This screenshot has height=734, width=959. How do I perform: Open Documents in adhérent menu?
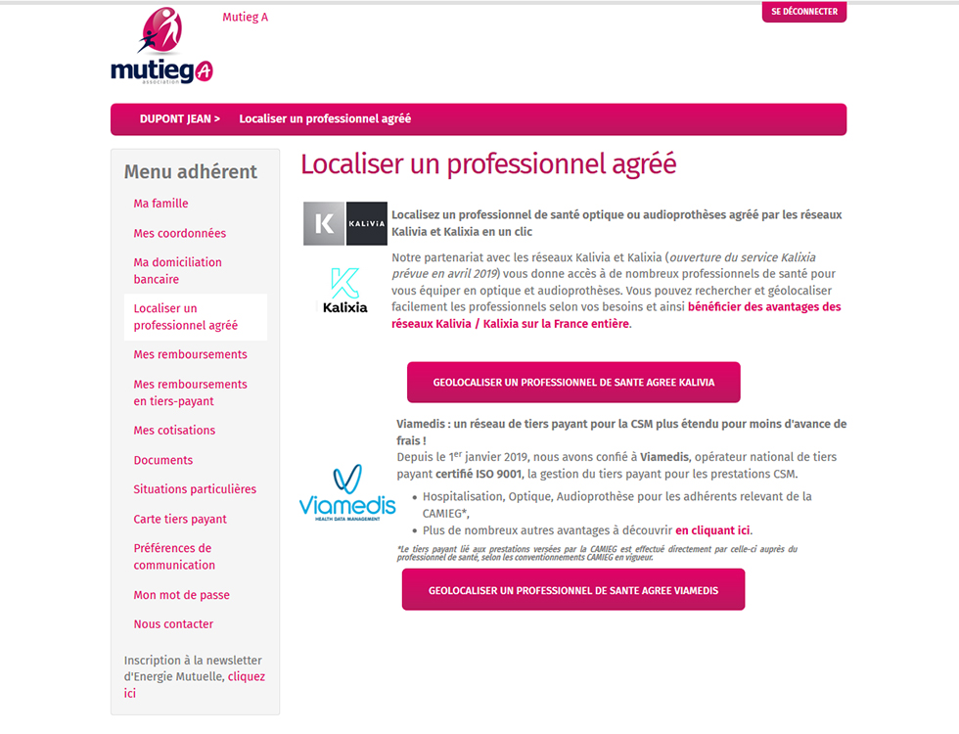coord(163,460)
